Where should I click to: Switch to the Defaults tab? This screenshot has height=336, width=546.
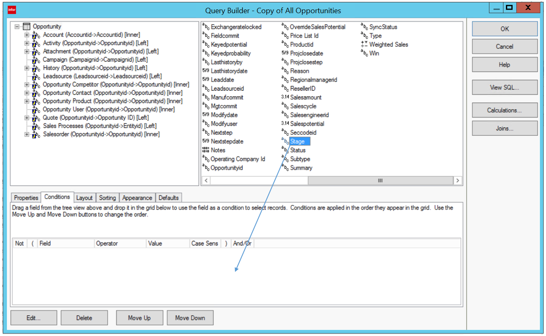pyautogui.click(x=169, y=198)
